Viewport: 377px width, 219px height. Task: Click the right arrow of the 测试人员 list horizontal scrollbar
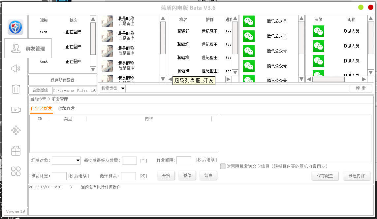point(364,79)
